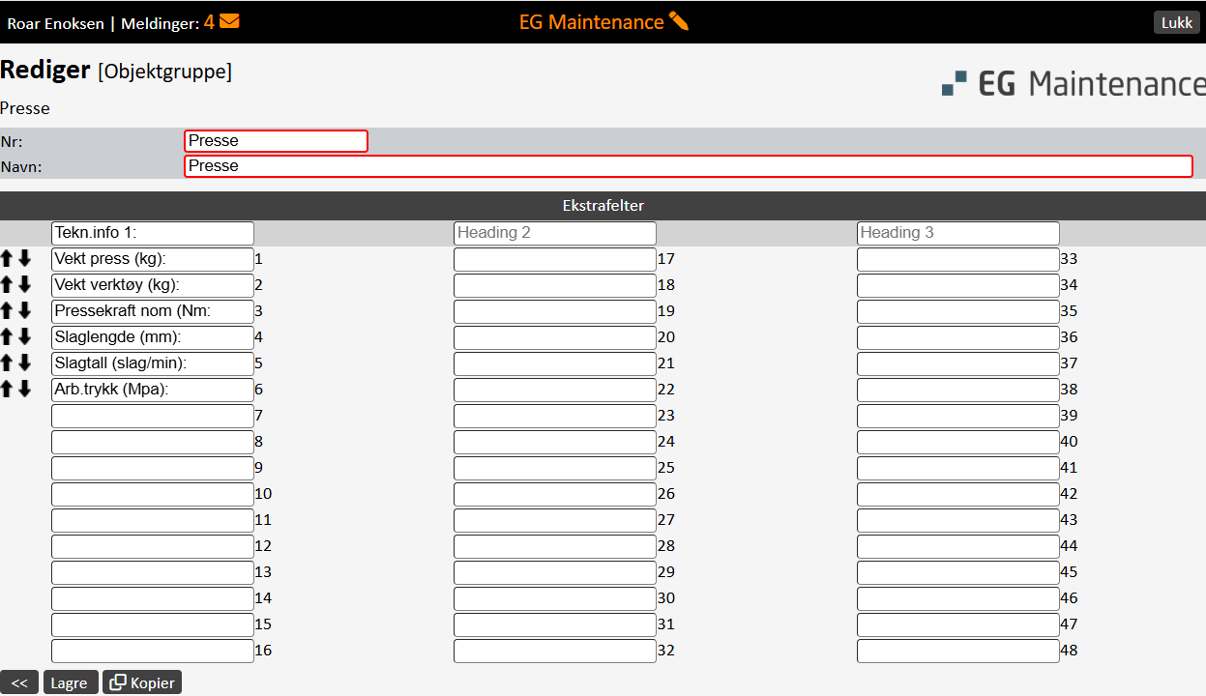Select extra field number 17
Image resolution: width=1206 pixels, height=696 pixels.
[554, 259]
